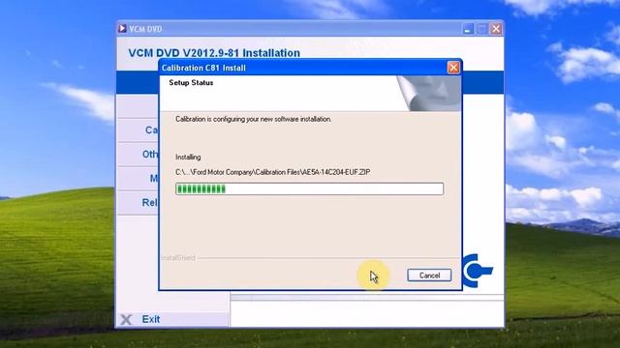
Task: Click the 'Setup Status' heading
Action: [x=191, y=82]
